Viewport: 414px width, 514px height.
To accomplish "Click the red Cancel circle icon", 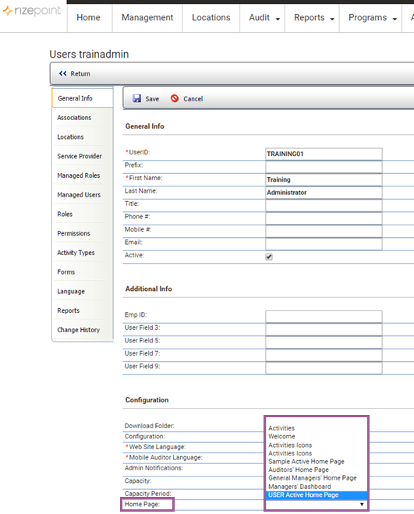I will 175,98.
